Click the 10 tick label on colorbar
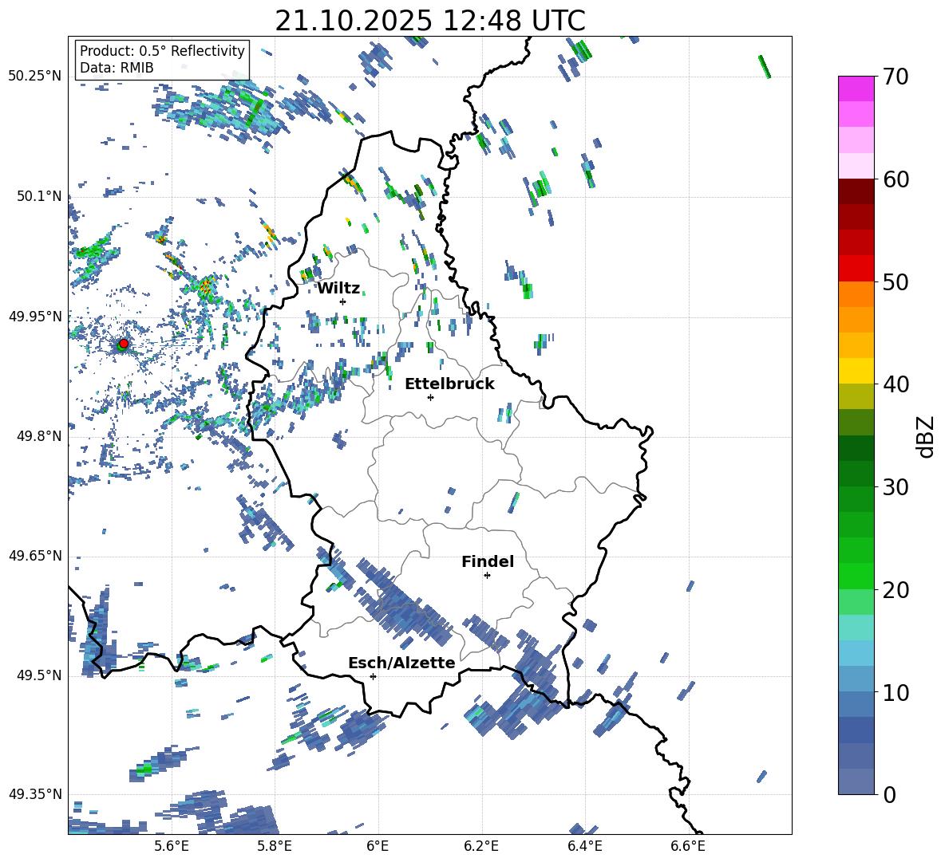Viewport: 945px width, 862px height. click(x=895, y=693)
